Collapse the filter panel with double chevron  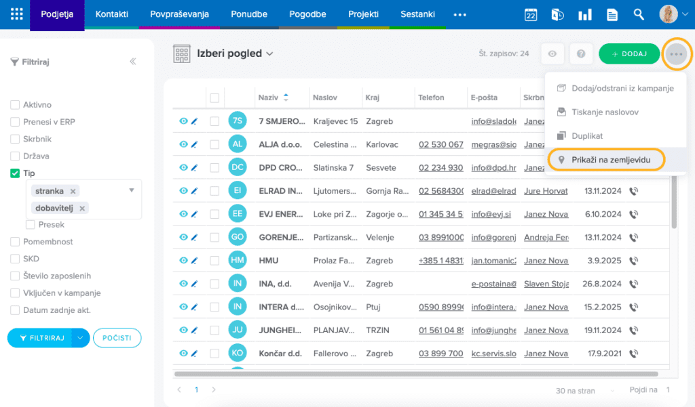click(x=133, y=62)
